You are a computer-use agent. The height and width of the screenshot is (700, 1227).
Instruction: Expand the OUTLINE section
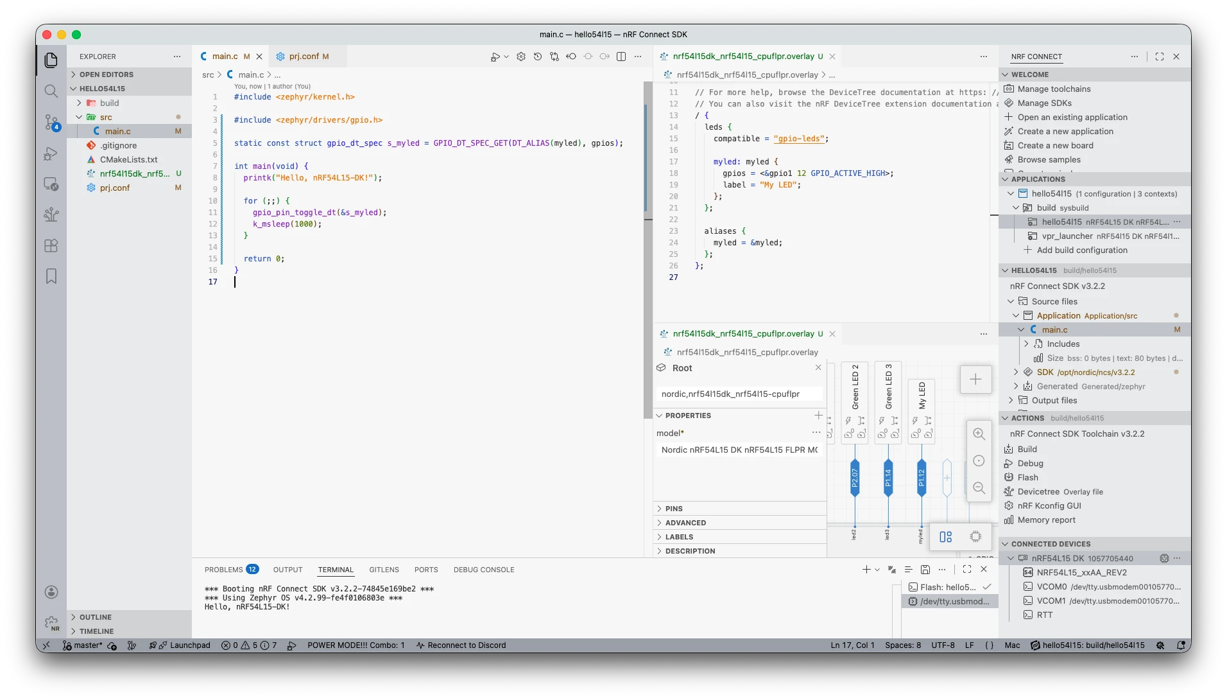click(95, 617)
